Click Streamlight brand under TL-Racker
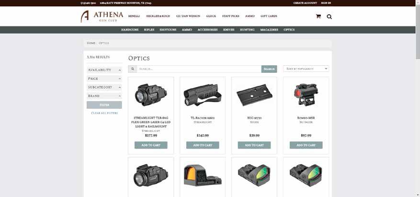The image size is (420, 197). [203, 122]
